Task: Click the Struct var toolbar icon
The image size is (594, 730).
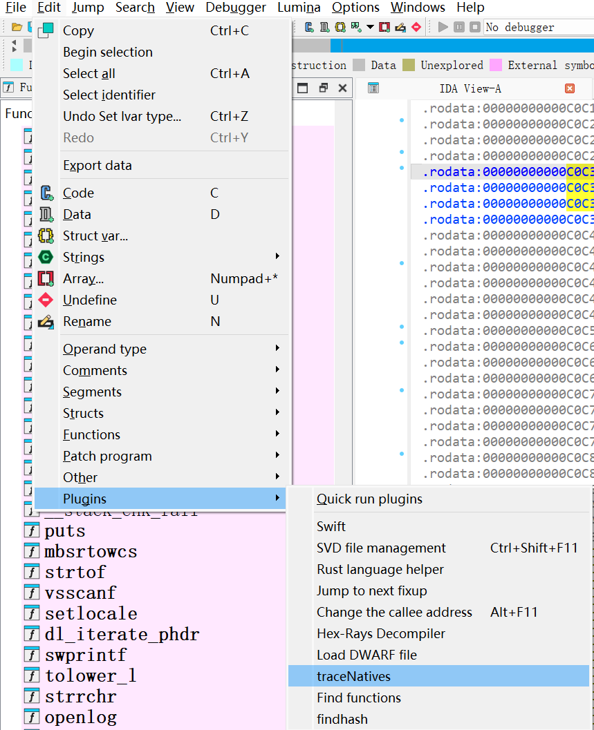Action: point(340,27)
